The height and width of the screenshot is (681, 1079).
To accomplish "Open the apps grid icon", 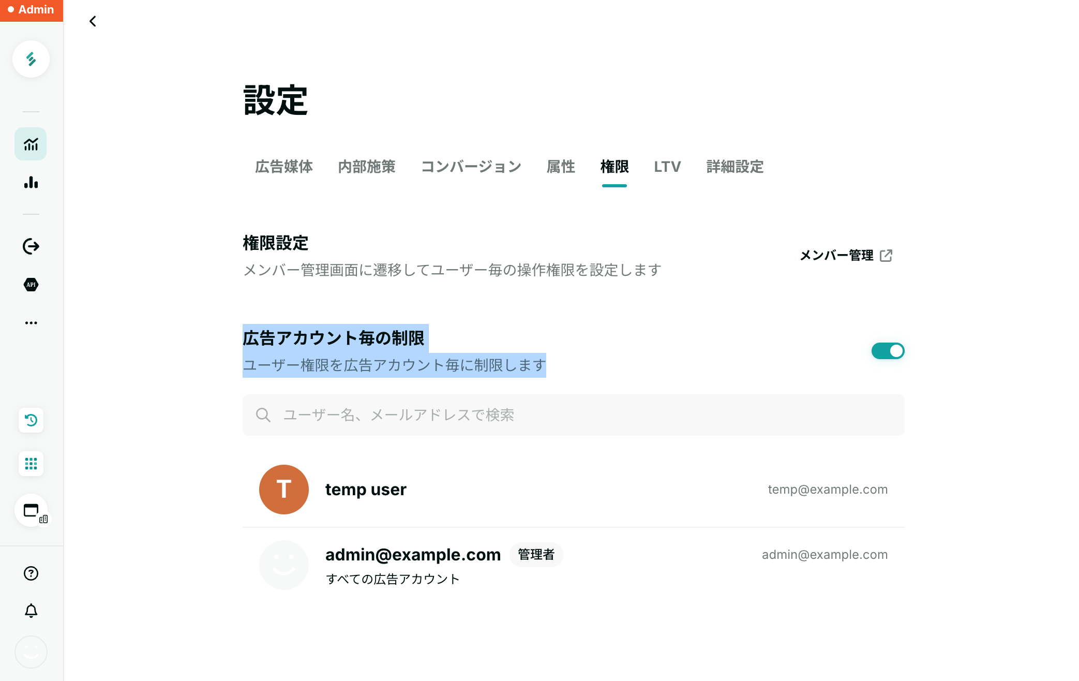I will coord(31,464).
